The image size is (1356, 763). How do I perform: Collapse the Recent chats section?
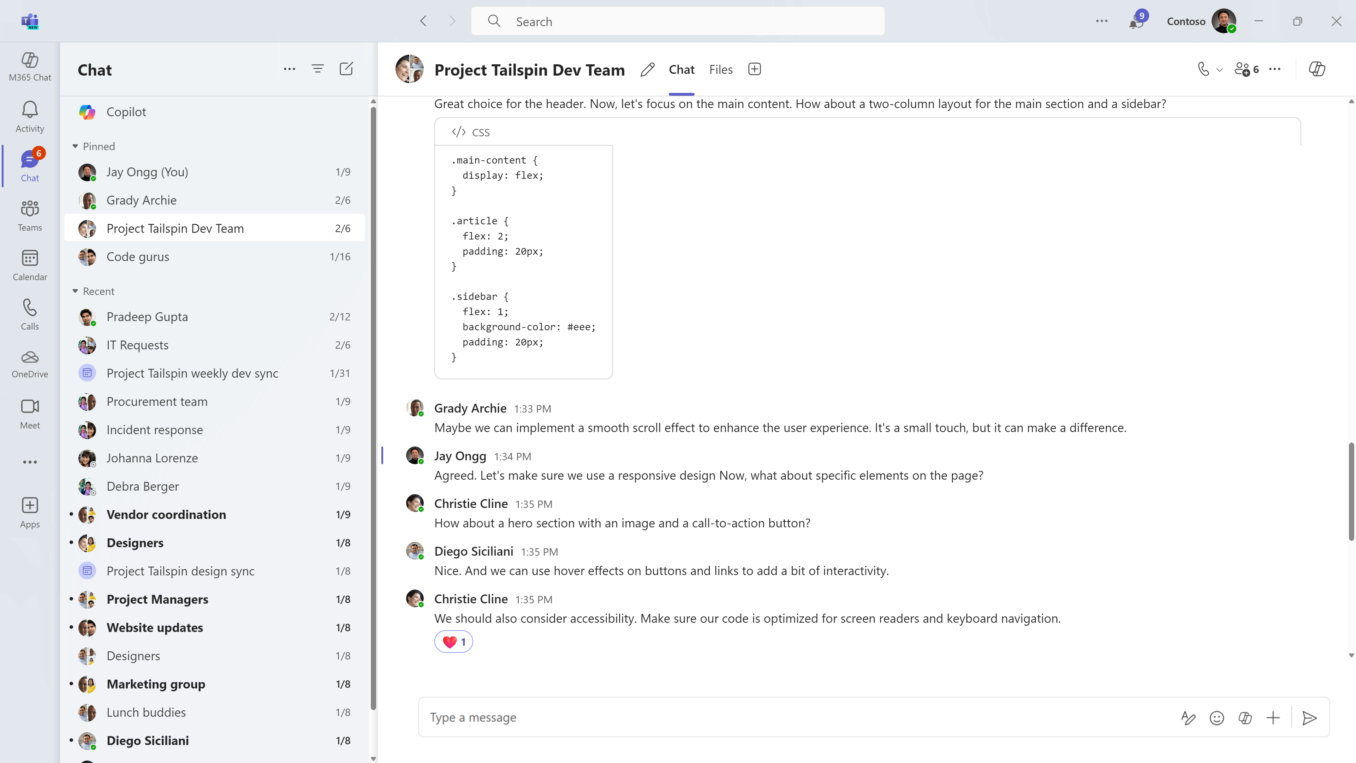click(x=75, y=291)
